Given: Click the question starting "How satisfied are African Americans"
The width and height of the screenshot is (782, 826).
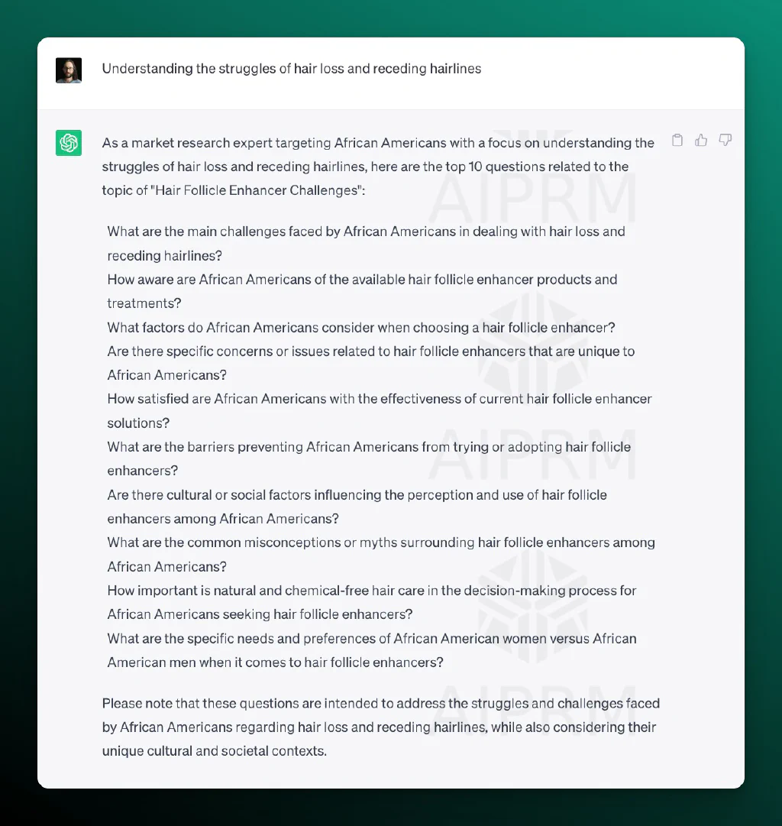Looking at the screenshot, I should click(x=380, y=411).
